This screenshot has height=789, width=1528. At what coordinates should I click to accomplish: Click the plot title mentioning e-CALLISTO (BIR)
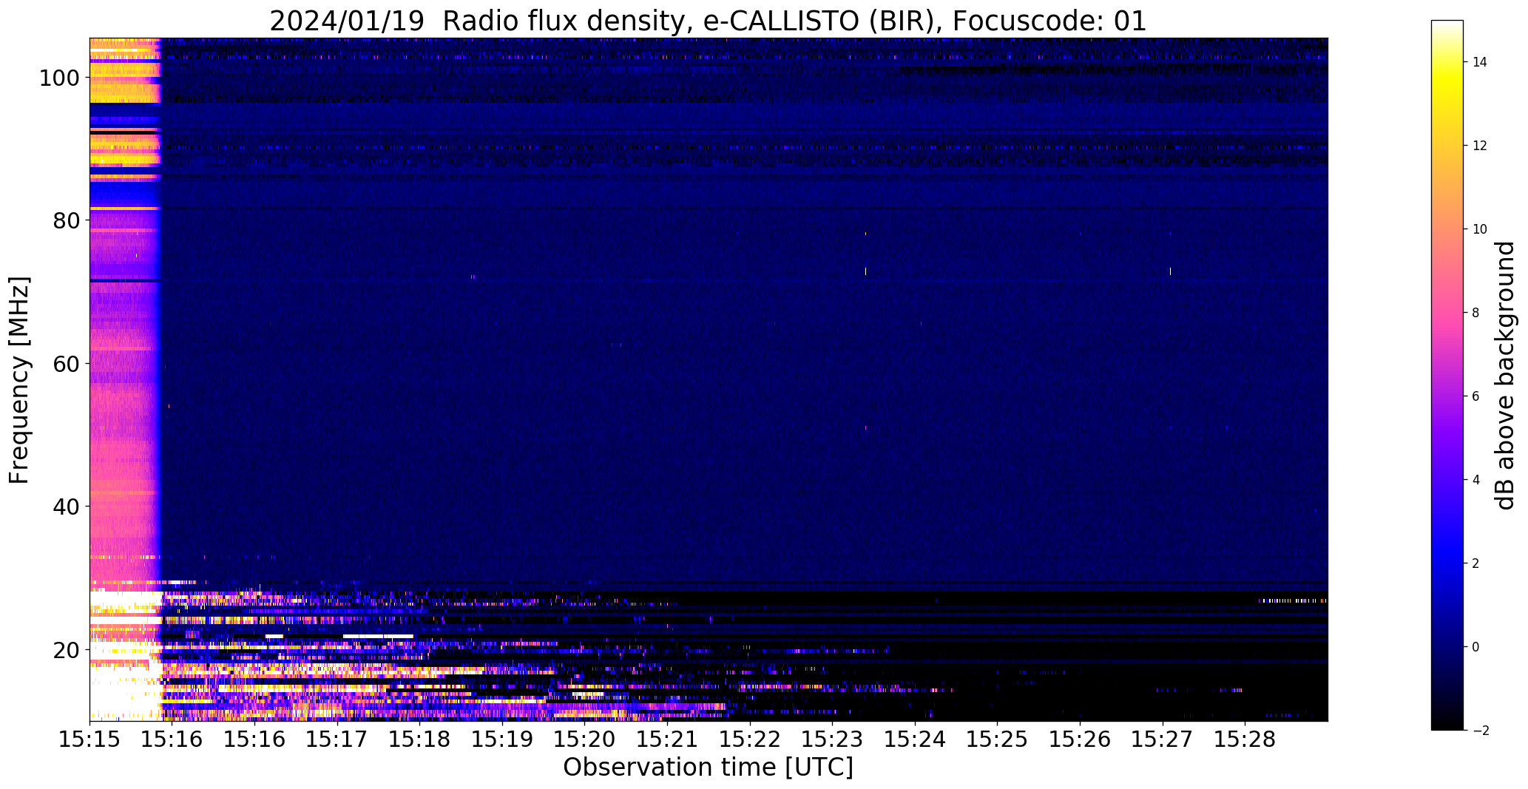click(x=708, y=21)
